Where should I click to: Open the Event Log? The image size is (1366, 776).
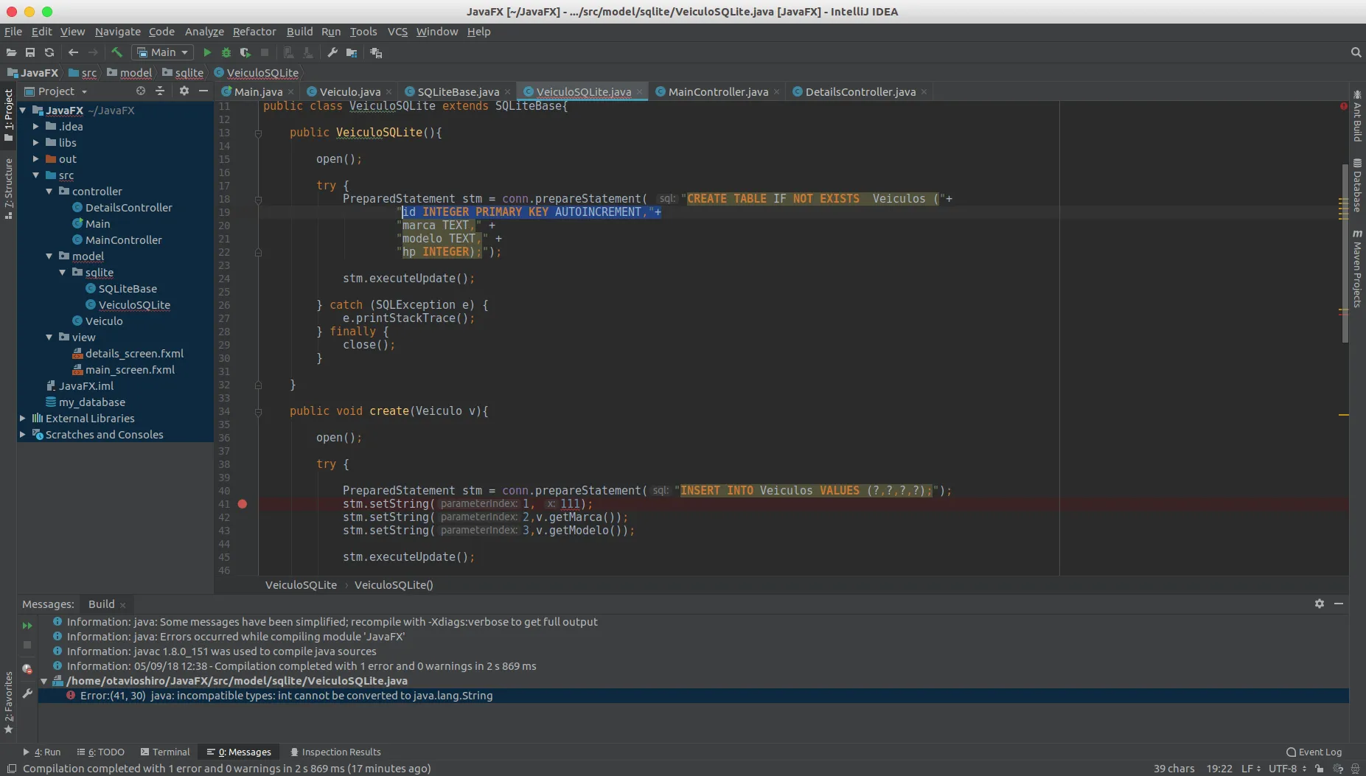(x=1314, y=752)
